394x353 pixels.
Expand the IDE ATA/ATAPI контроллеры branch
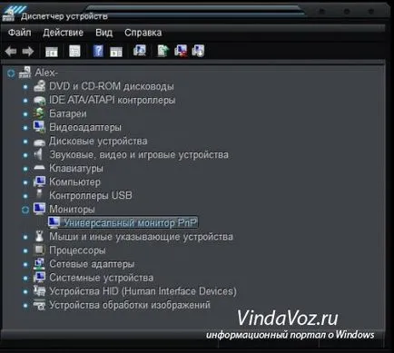coord(25,101)
